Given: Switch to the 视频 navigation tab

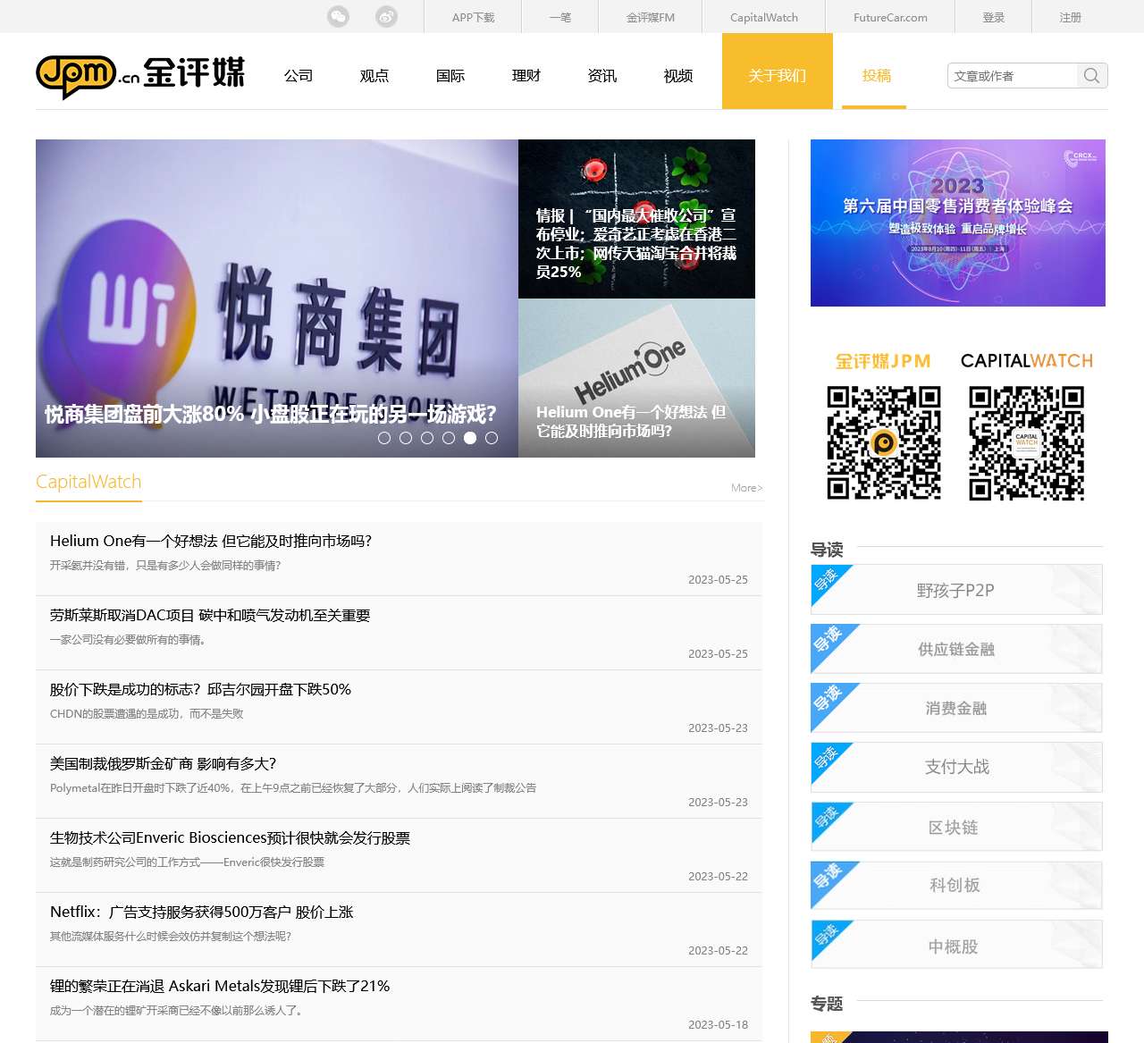Looking at the screenshot, I should click(677, 76).
